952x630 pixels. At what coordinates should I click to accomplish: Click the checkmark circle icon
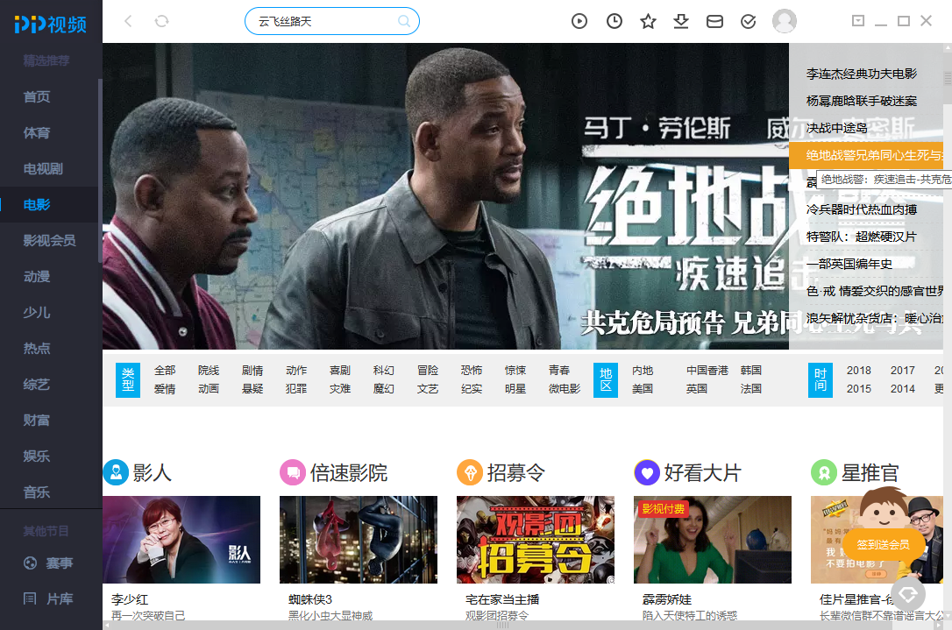point(749,21)
